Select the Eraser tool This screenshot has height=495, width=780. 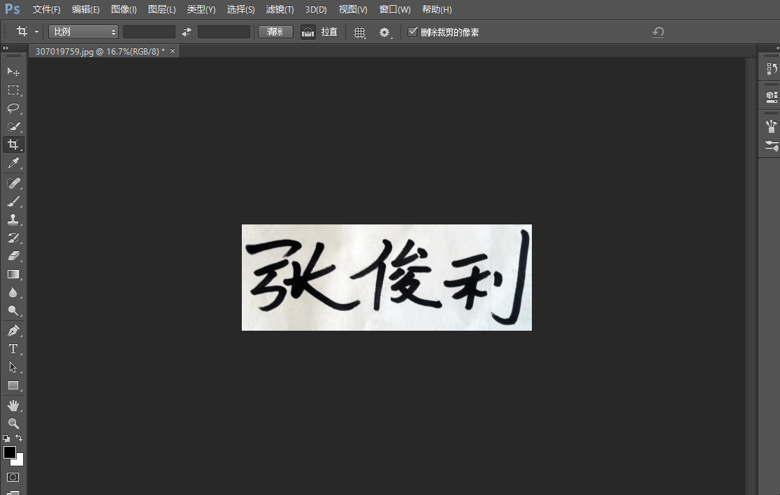[13, 256]
